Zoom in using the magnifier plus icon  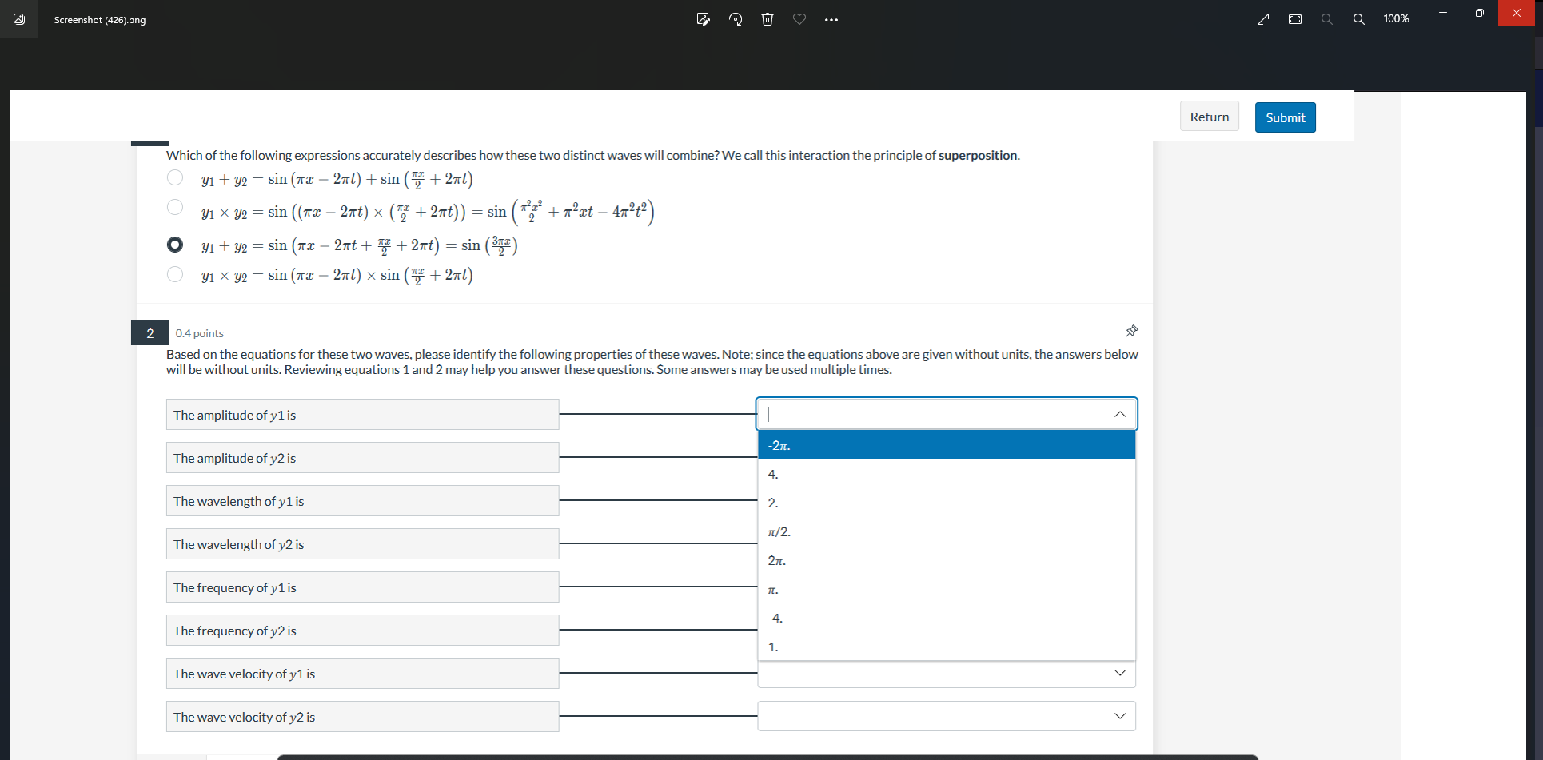pyautogui.click(x=1359, y=19)
